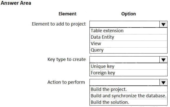Open the Element to add to project dropdown arrow
The image size is (170, 107).
coord(163,24)
